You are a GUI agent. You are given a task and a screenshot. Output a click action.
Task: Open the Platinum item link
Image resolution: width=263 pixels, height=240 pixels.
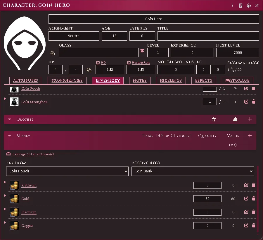pyautogui.click(x=29, y=185)
